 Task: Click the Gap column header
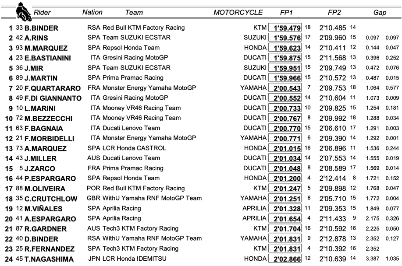380,13
